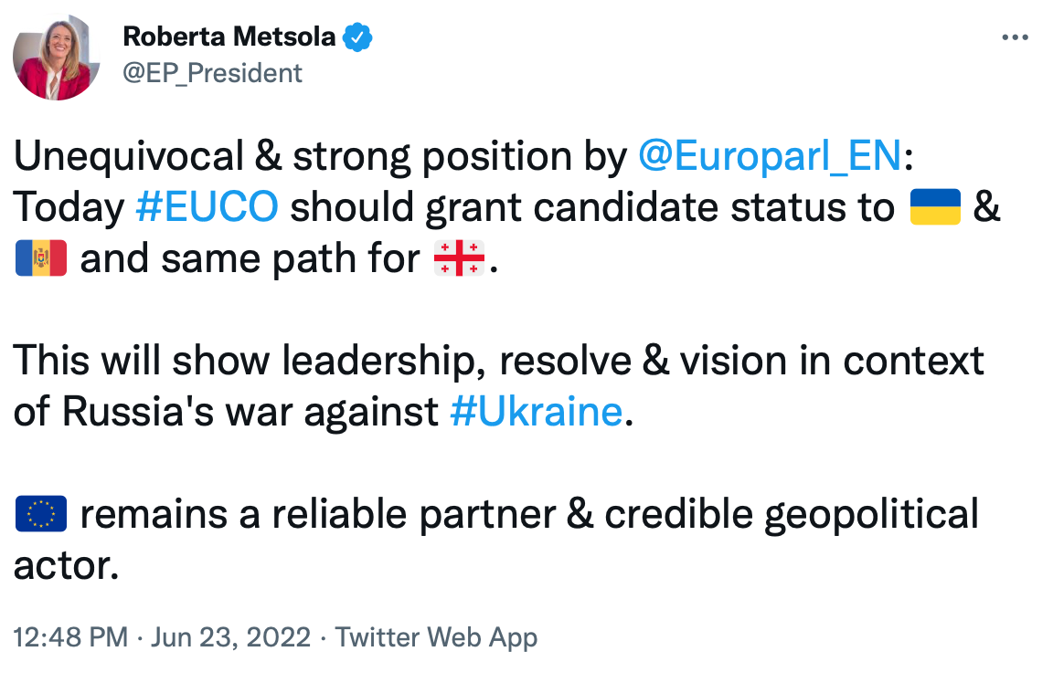Click the Twitter Web App source link
The width and height of the screenshot is (1053, 683).
pyautogui.click(x=436, y=636)
